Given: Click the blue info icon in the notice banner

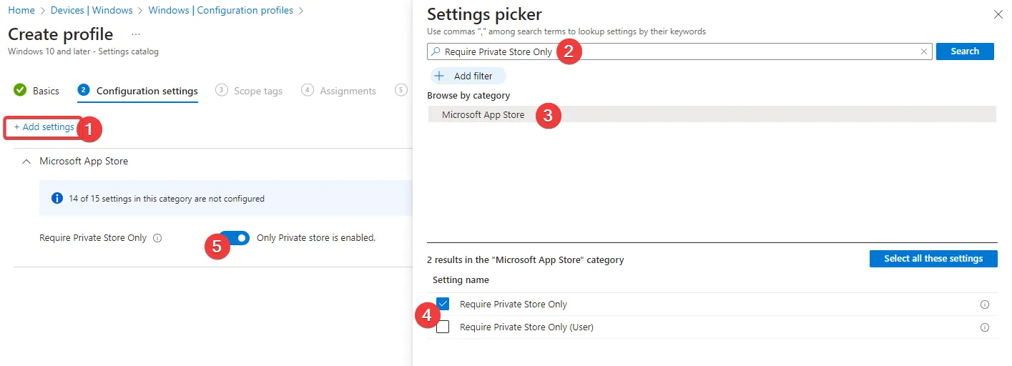Looking at the screenshot, I should tap(57, 198).
